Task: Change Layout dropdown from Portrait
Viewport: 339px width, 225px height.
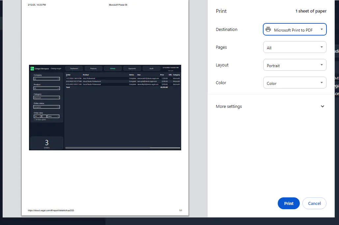Action: point(295,65)
